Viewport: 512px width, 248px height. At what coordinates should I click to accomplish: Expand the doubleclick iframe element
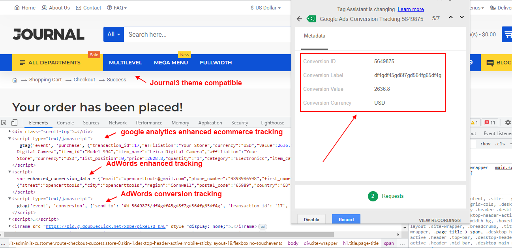coord(10,226)
